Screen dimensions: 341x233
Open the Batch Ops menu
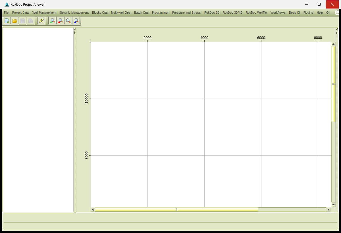[141, 13]
